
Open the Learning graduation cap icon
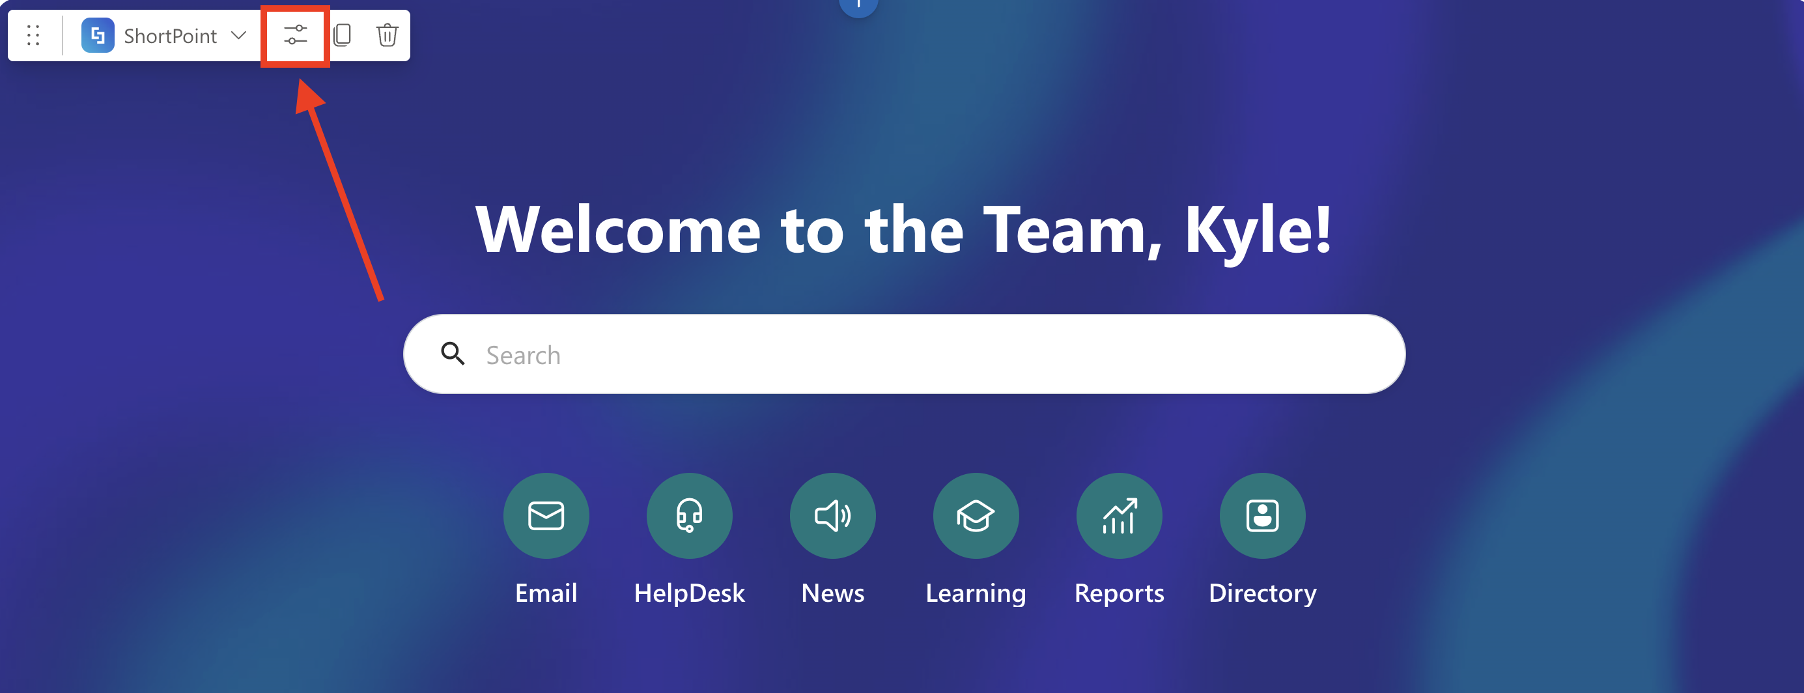pyautogui.click(x=976, y=516)
